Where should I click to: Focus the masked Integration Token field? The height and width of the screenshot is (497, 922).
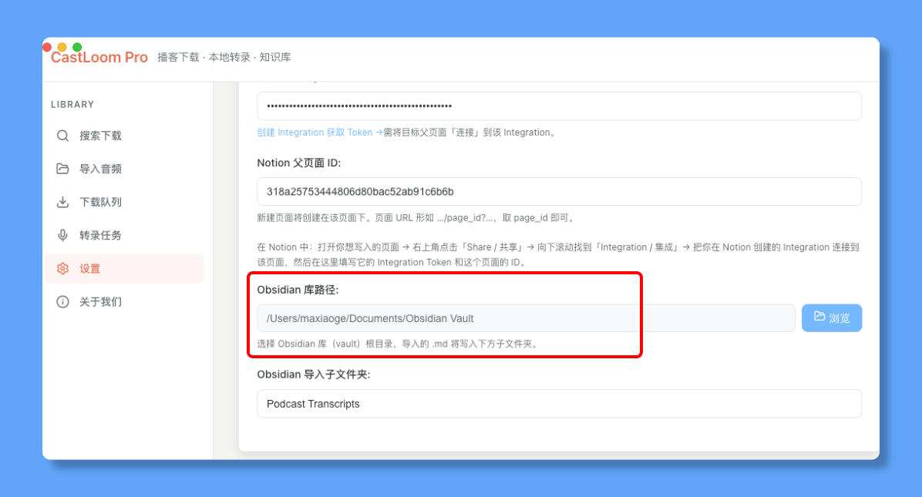click(559, 106)
